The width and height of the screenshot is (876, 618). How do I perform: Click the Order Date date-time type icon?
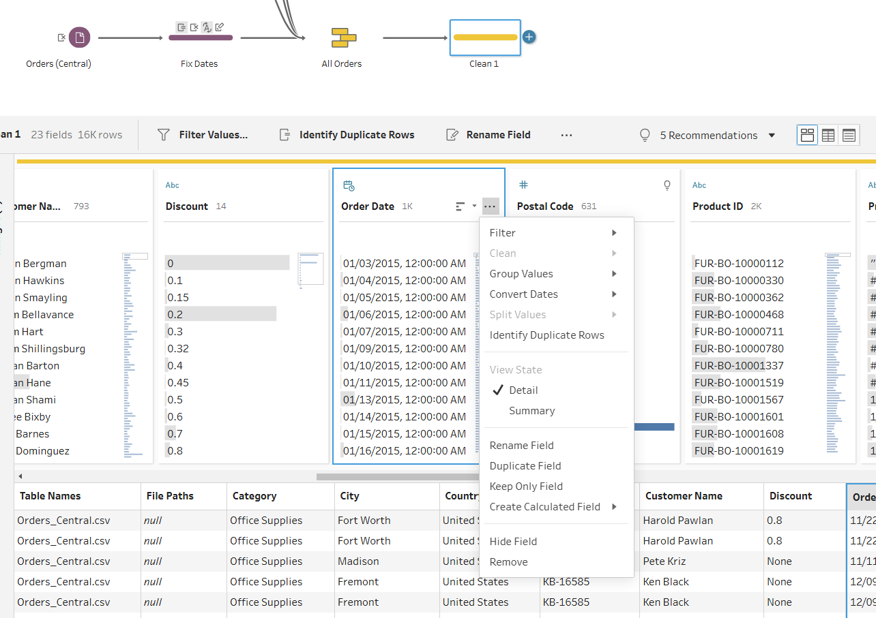pos(349,185)
